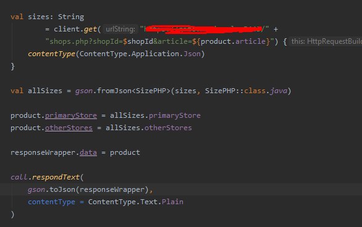Click 'Application' in ContentType.Application.Json
362x227 pixels.
(156, 54)
